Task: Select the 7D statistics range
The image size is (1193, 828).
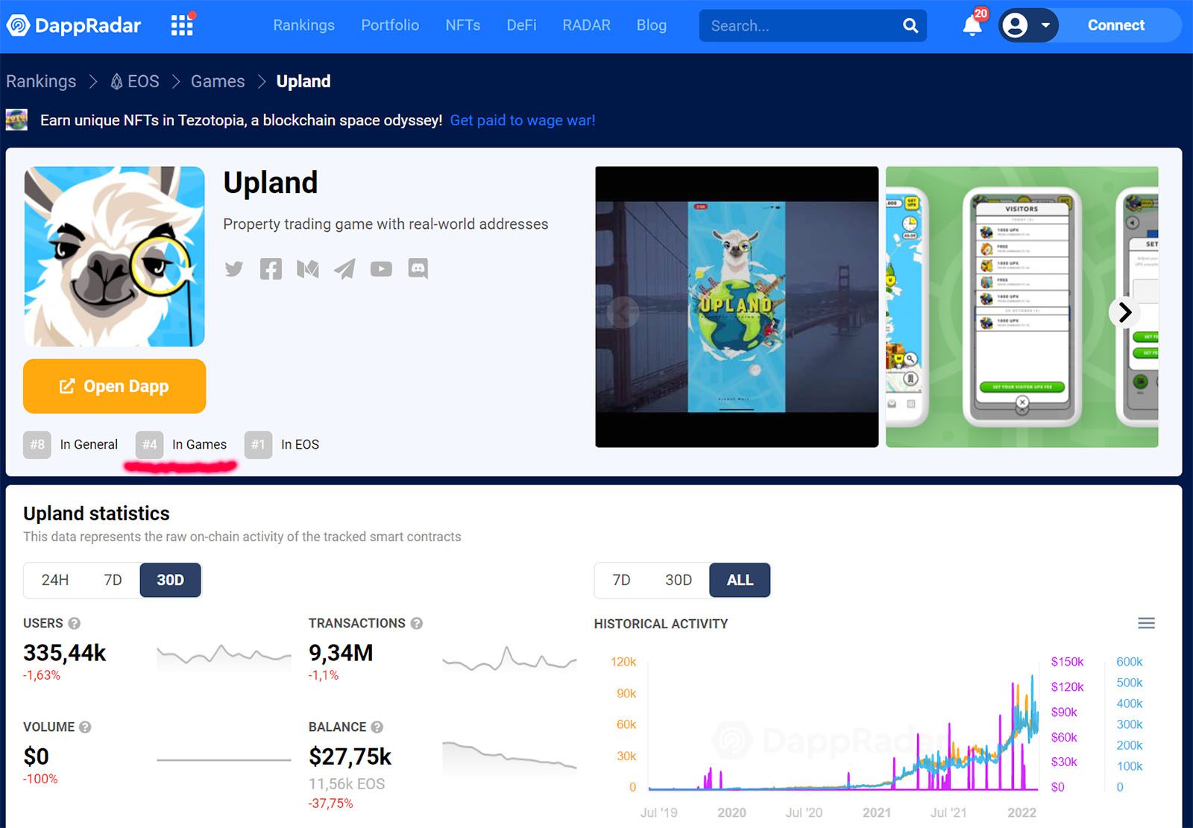Action: pyautogui.click(x=113, y=580)
